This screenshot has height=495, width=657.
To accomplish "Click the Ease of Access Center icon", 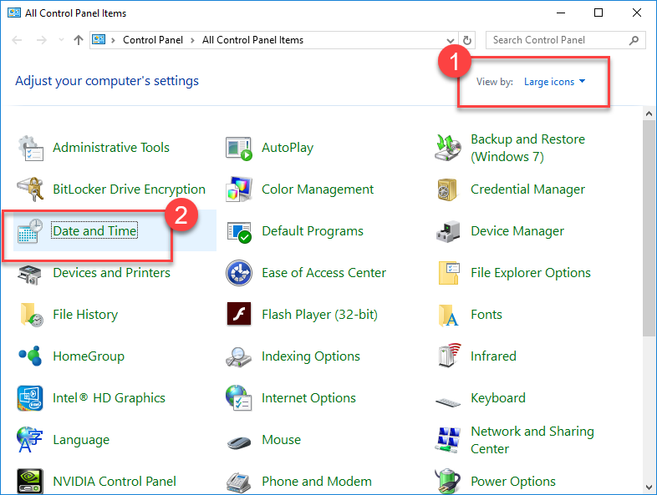I will click(239, 273).
